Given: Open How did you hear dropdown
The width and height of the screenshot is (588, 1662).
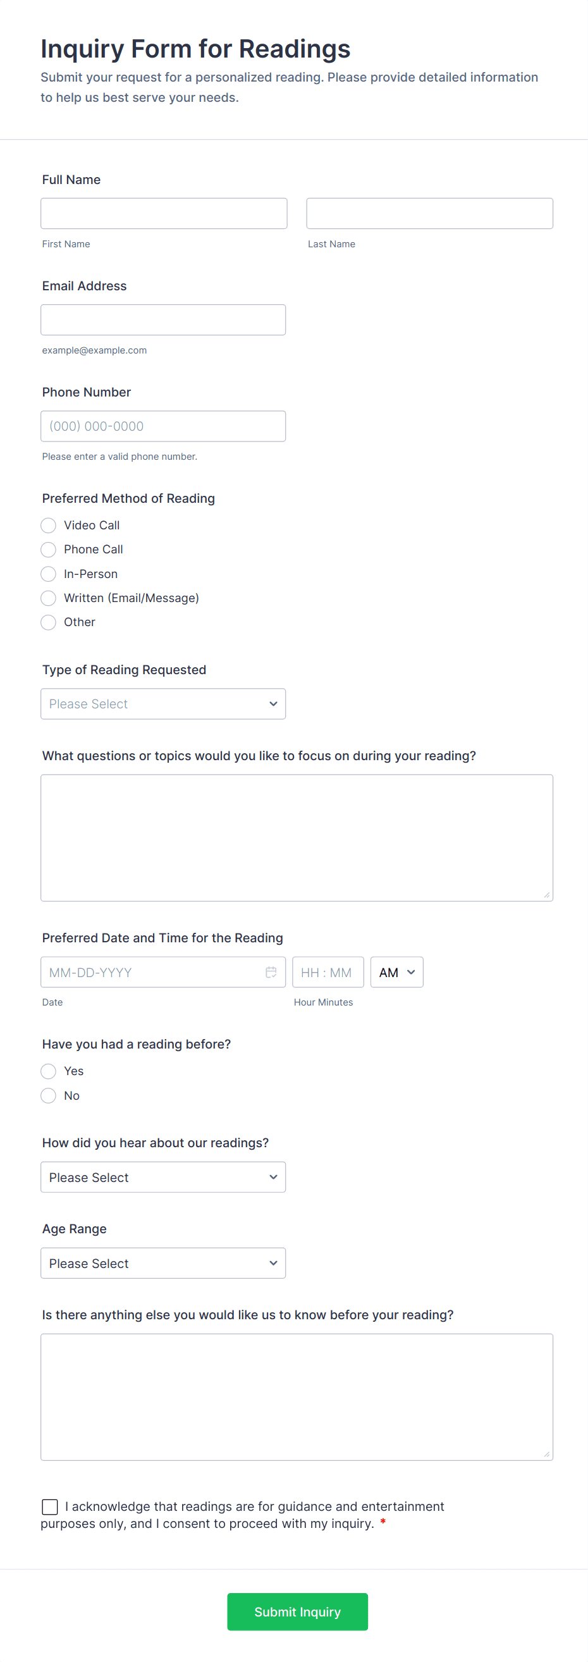Looking at the screenshot, I should click(x=163, y=1177).
